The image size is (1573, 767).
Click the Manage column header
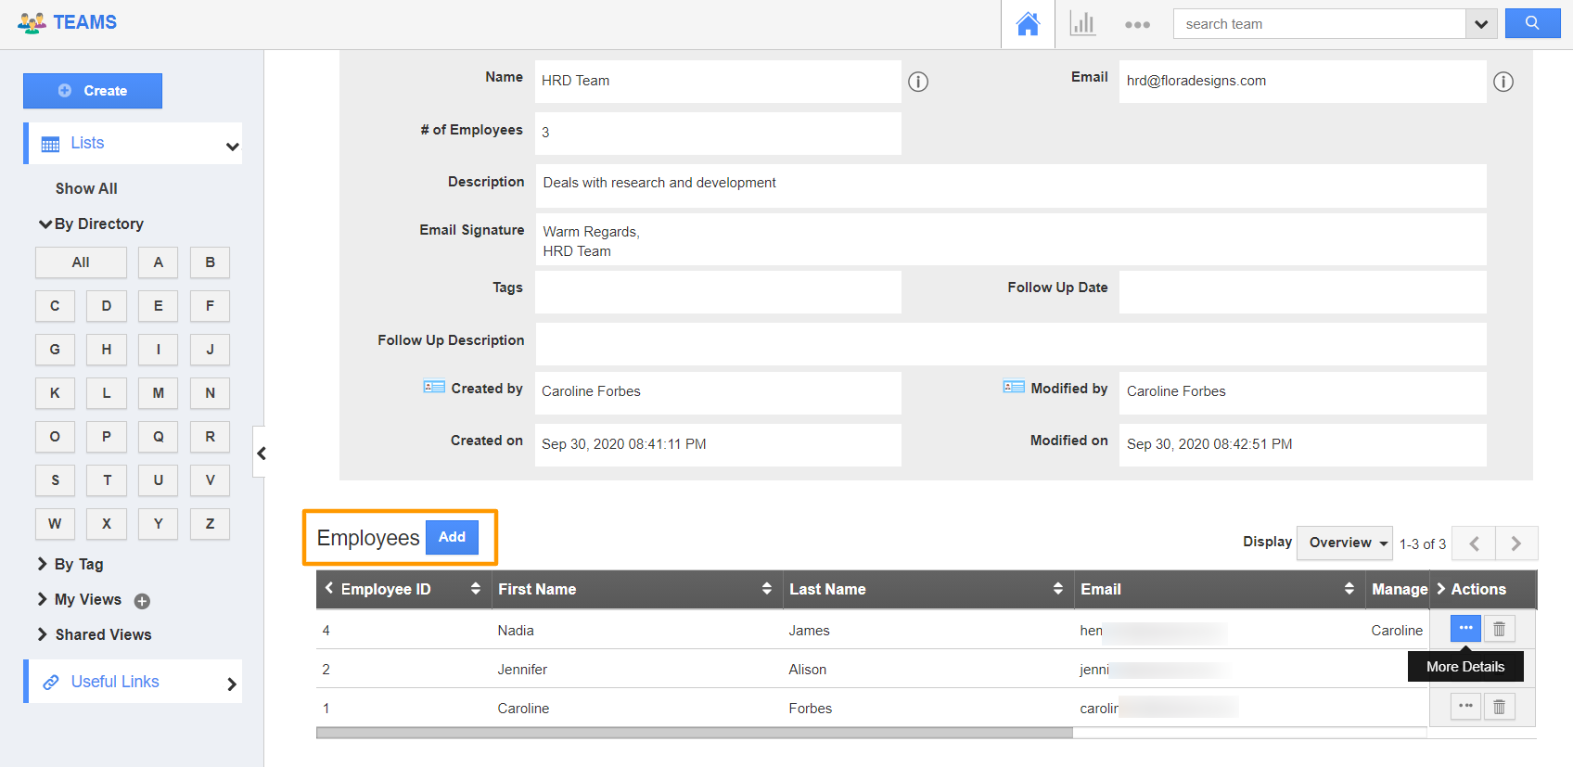(1399, 589)
